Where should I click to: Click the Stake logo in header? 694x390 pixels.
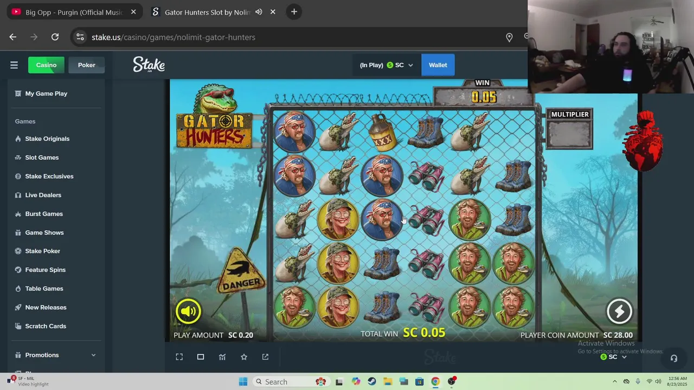[149, 65]
